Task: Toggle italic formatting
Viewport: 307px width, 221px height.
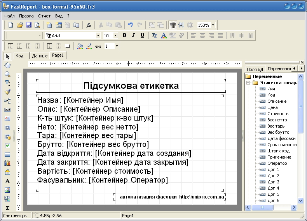Action: (x=133, y=35)
